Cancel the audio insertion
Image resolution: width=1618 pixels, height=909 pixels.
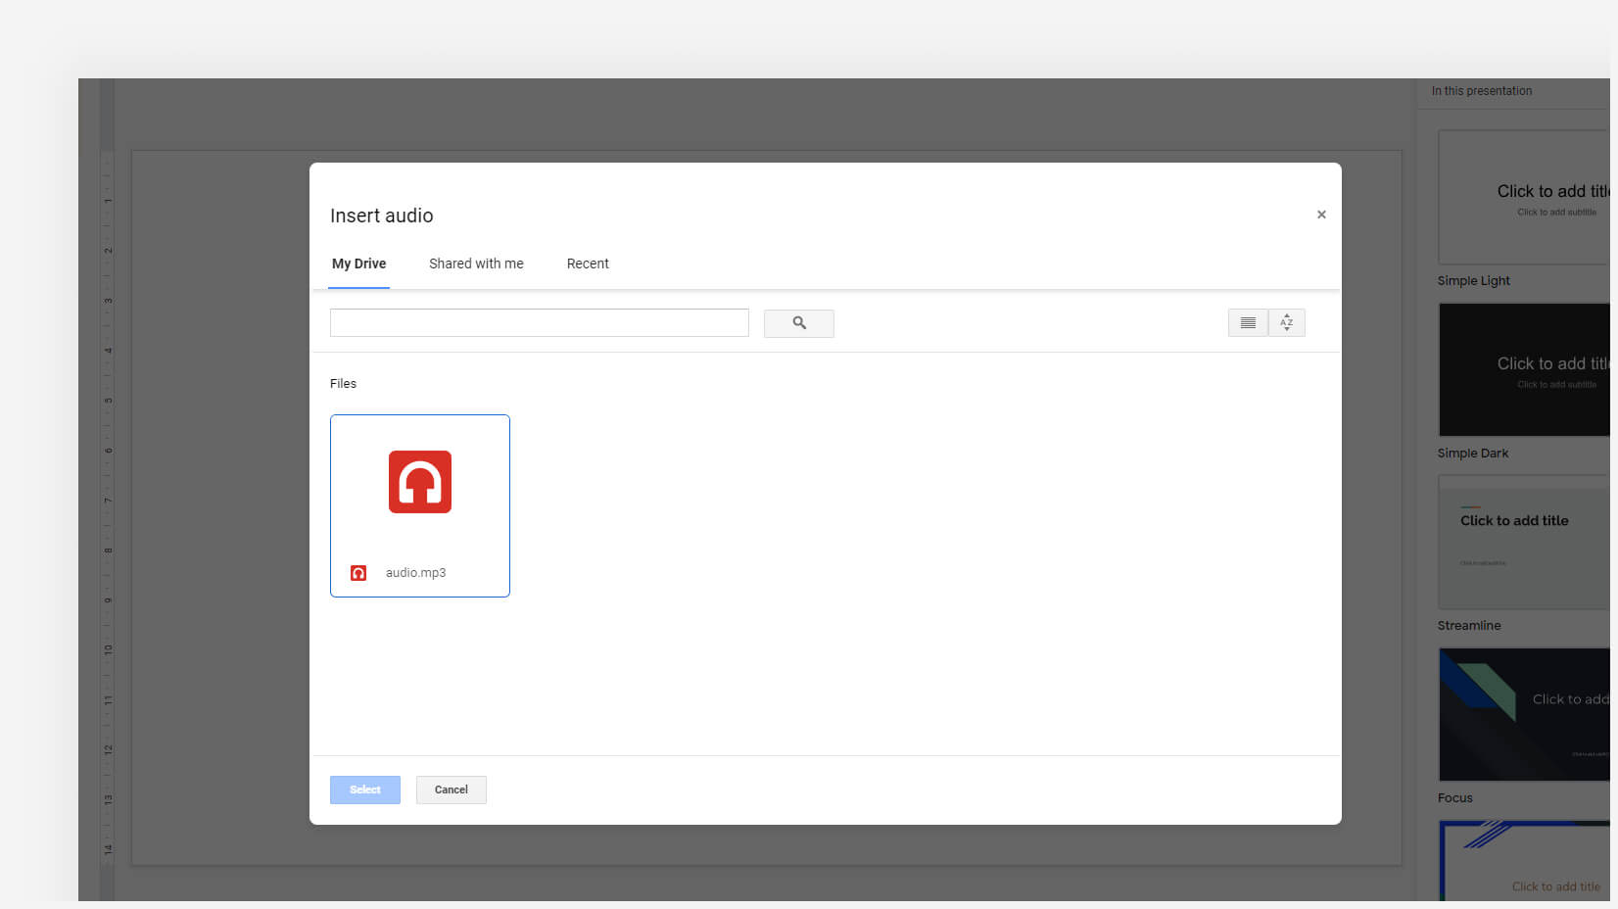pos(451,789)
